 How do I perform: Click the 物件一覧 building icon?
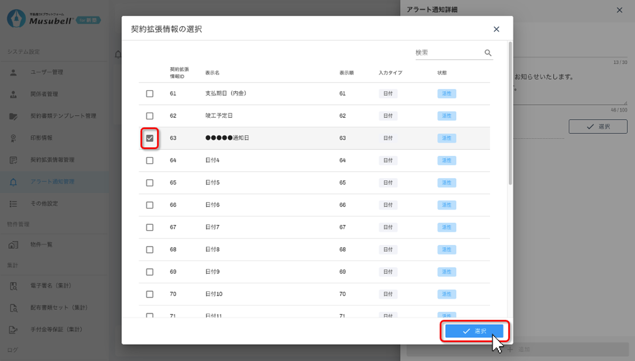point(14,245)
